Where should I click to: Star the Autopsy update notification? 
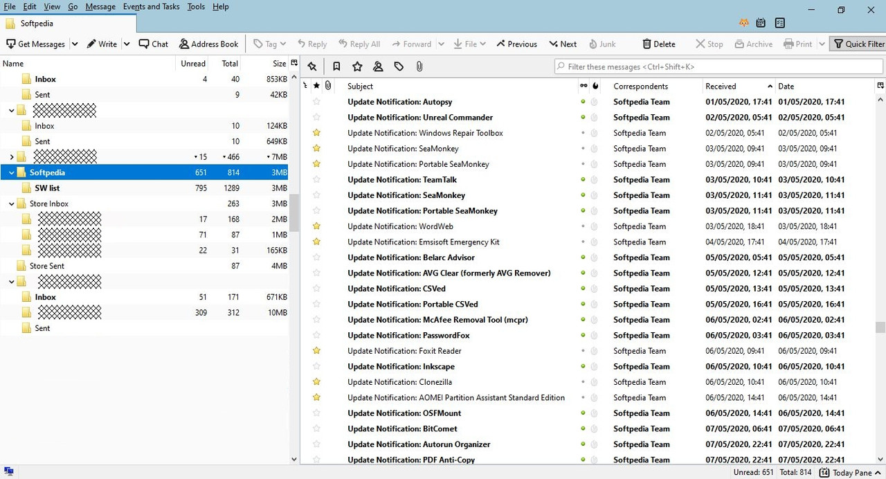point(316,102)
